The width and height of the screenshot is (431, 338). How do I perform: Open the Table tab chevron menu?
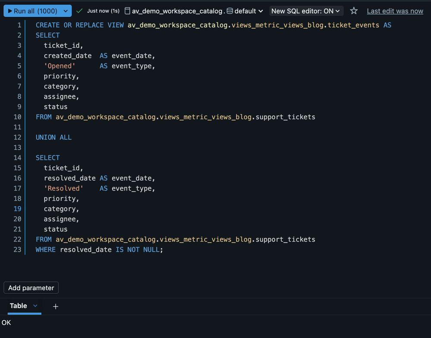pos(35,306)
